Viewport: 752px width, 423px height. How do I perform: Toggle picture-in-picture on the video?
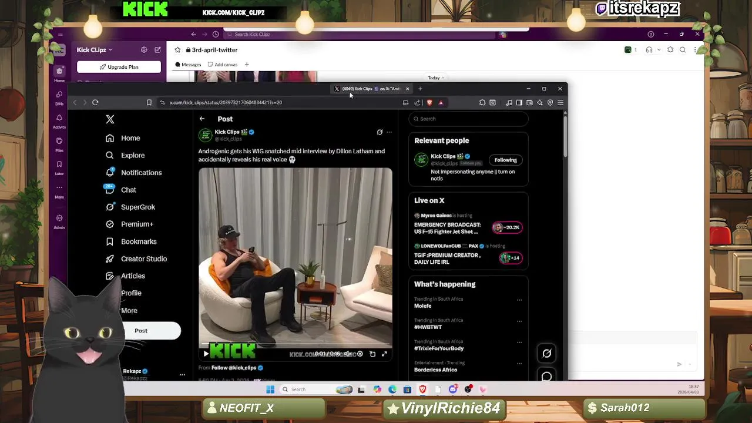click(372, 354)
